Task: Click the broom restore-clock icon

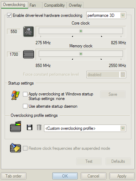Action: coord(16,148)
